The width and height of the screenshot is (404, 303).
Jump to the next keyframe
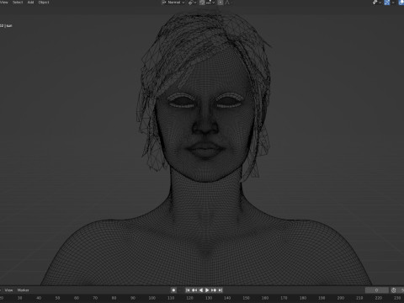point(214,290)
